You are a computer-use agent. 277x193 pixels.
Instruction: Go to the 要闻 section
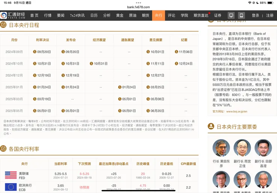(x=61, y=15)
